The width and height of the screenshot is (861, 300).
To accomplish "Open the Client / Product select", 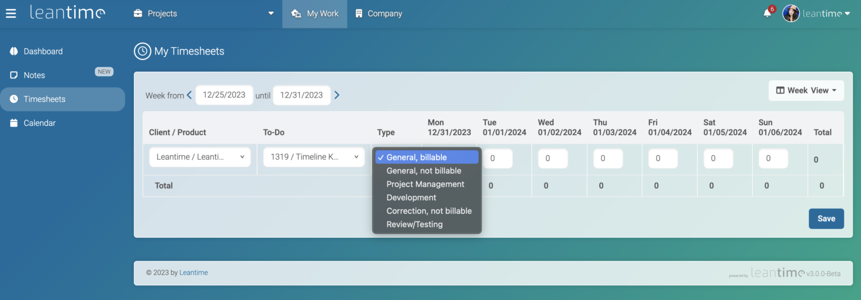I will [200, 157].
